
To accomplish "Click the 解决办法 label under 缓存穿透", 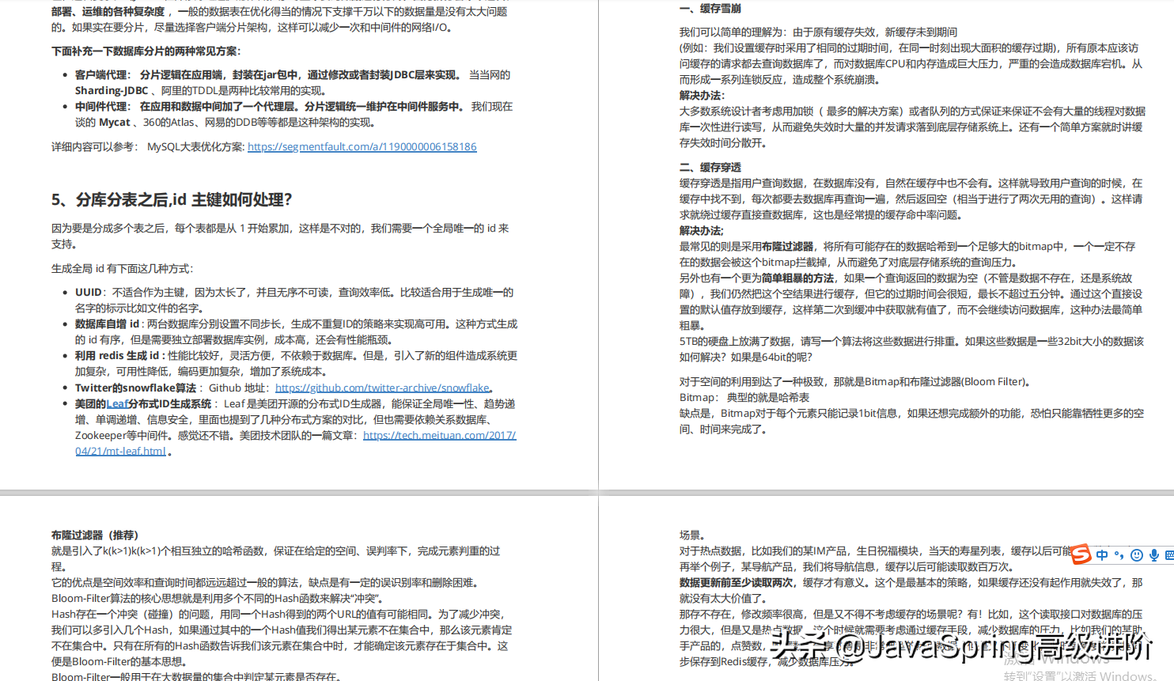I will pos(701,230).
